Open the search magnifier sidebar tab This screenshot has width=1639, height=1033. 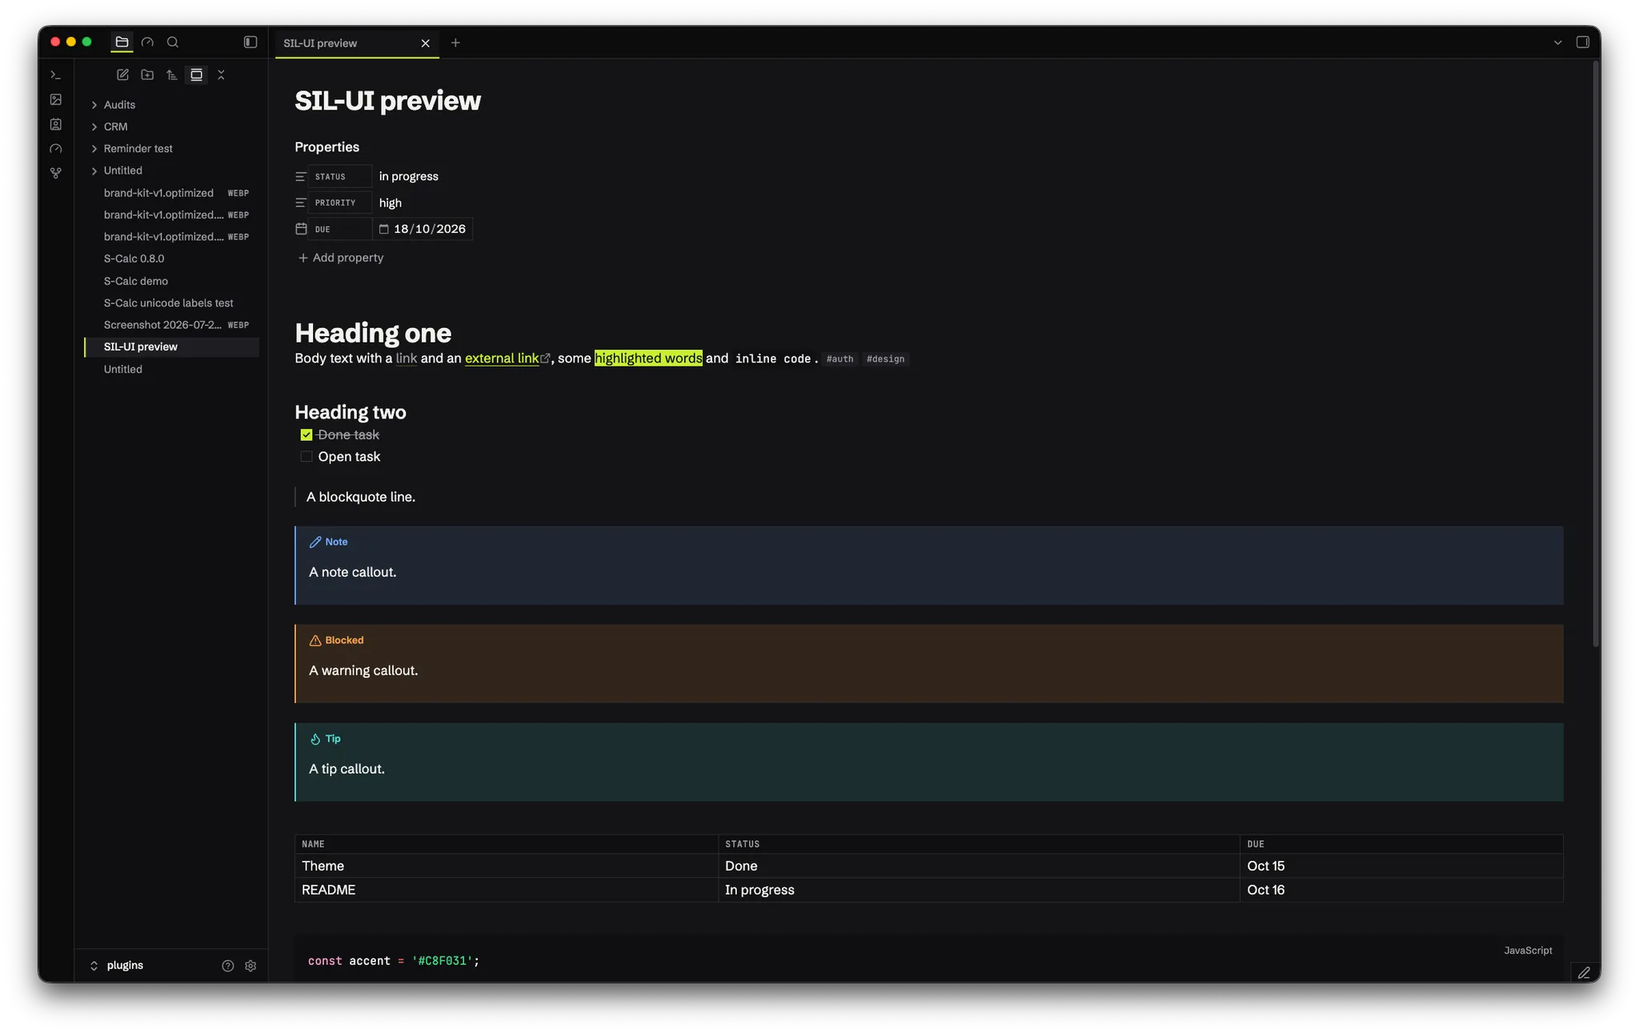(x=172, y=42)
